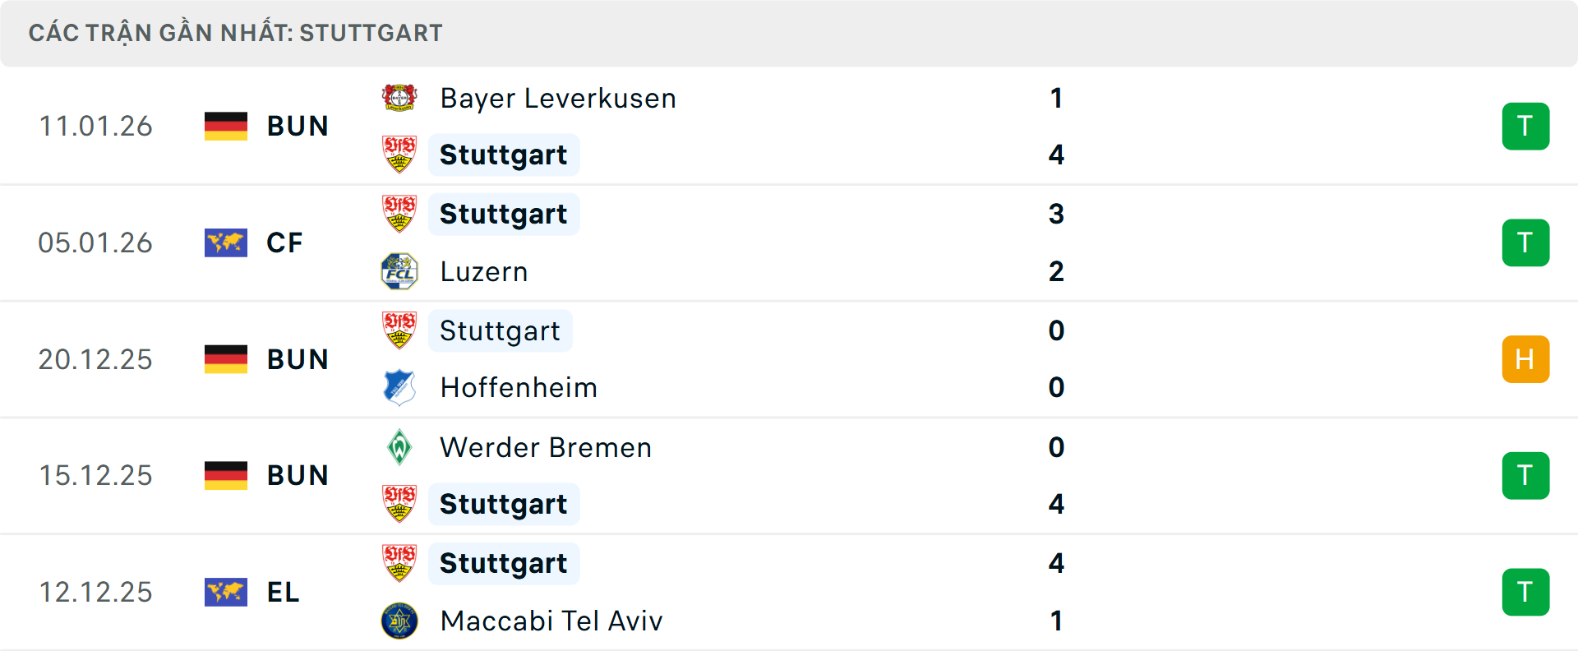1578x651 pixels.
Task: Click the Hoffenheim club crest
Action: coord(399,387)
